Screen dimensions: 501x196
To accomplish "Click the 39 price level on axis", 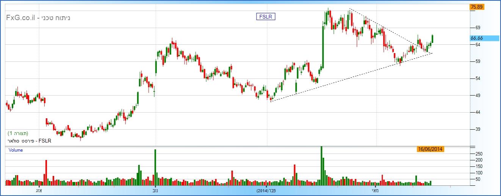I will pos(478,129).
